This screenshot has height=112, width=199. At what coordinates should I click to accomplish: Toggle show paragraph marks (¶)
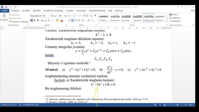click(x=95, y=16)
